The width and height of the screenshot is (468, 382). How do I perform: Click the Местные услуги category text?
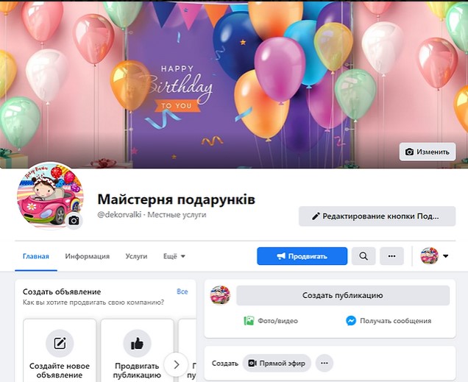coord(177,215)
